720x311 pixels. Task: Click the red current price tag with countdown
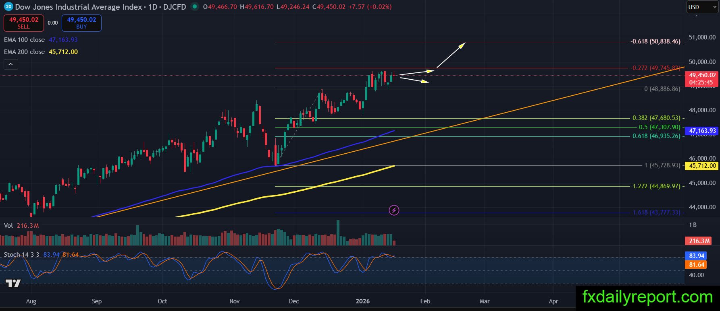tap(702, 79)
